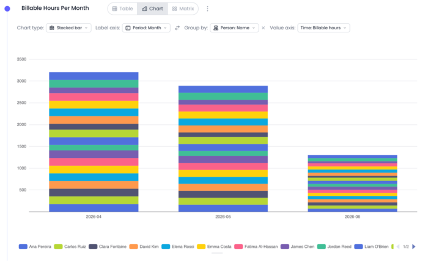Click the 2026-04 axis label

tap(94, 217)
